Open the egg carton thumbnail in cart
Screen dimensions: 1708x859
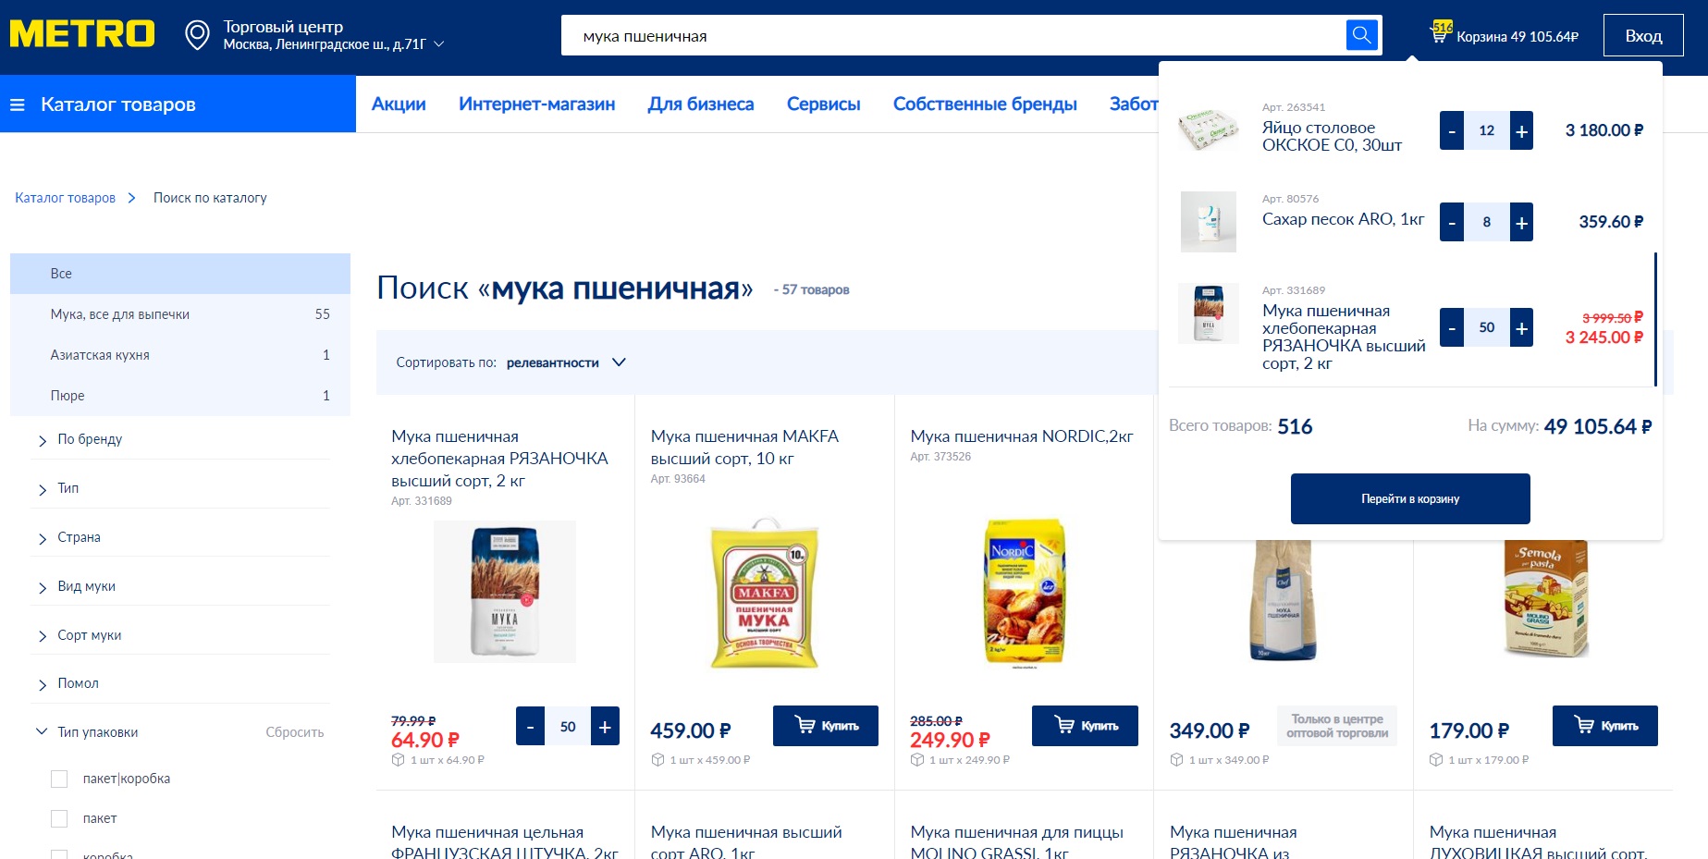(1209, 130)
